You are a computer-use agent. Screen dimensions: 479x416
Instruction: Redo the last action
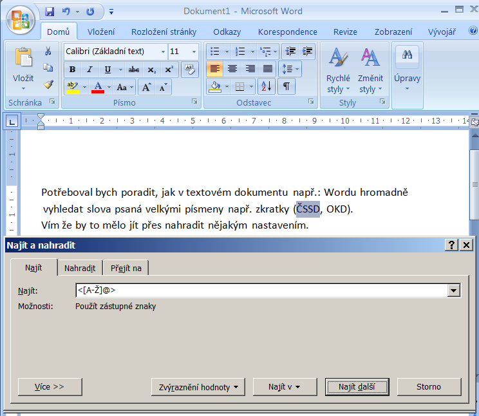pos(90,12)
